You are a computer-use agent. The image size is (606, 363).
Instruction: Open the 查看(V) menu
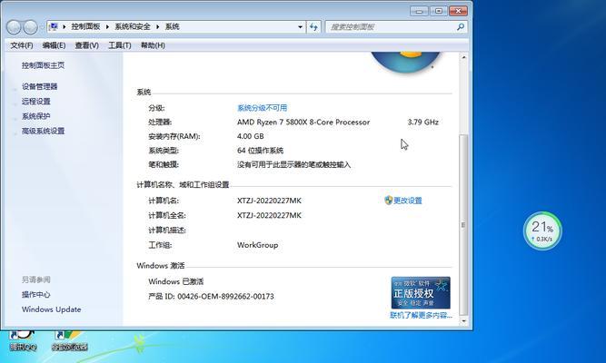coord(86,45)
